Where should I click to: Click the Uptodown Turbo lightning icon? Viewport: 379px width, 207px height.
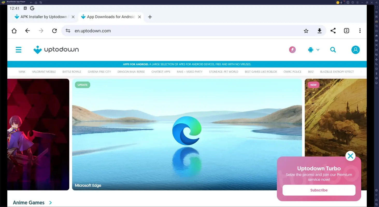(x=292, y=49)
